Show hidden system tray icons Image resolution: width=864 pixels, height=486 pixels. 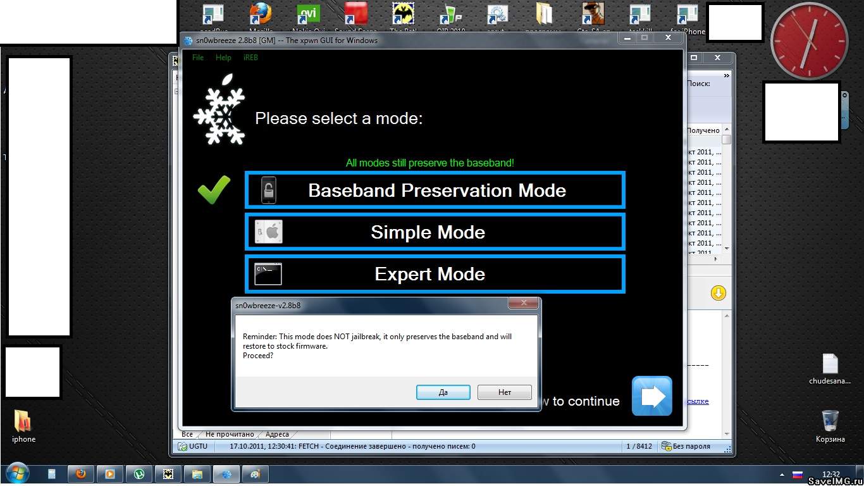pyautogui.click(x=781, y=474)
